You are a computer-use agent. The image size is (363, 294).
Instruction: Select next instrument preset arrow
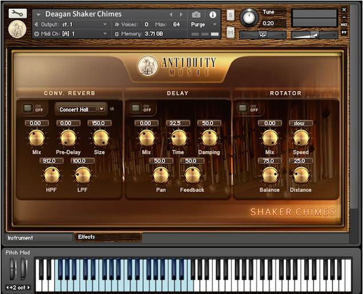pos(181,15)
